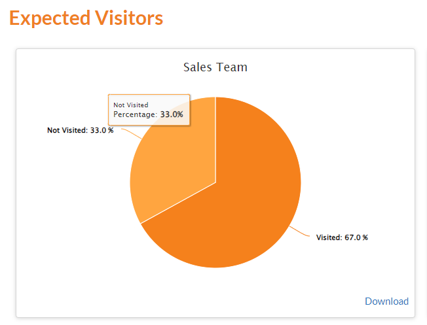The height and width of the screenshot is (325, 427).
Task: Click the connector line to Not Visited label
Action: click(130, 133)
